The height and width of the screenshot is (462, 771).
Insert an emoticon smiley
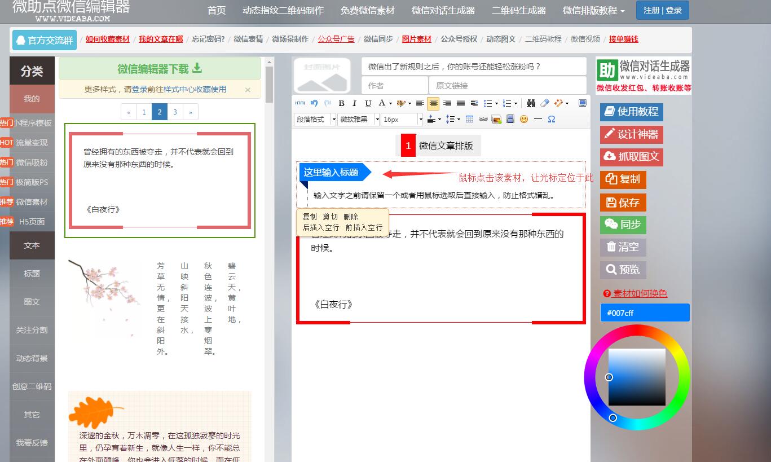click(524, 119)
